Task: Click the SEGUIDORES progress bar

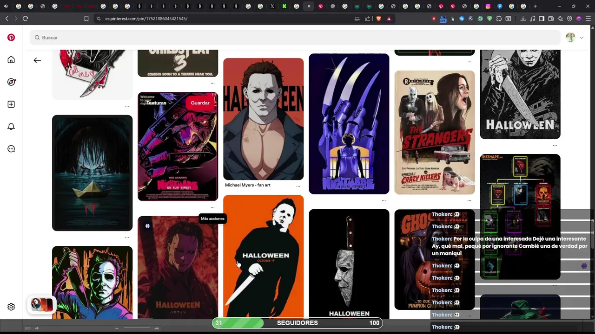Action: (x=297, y=323)
